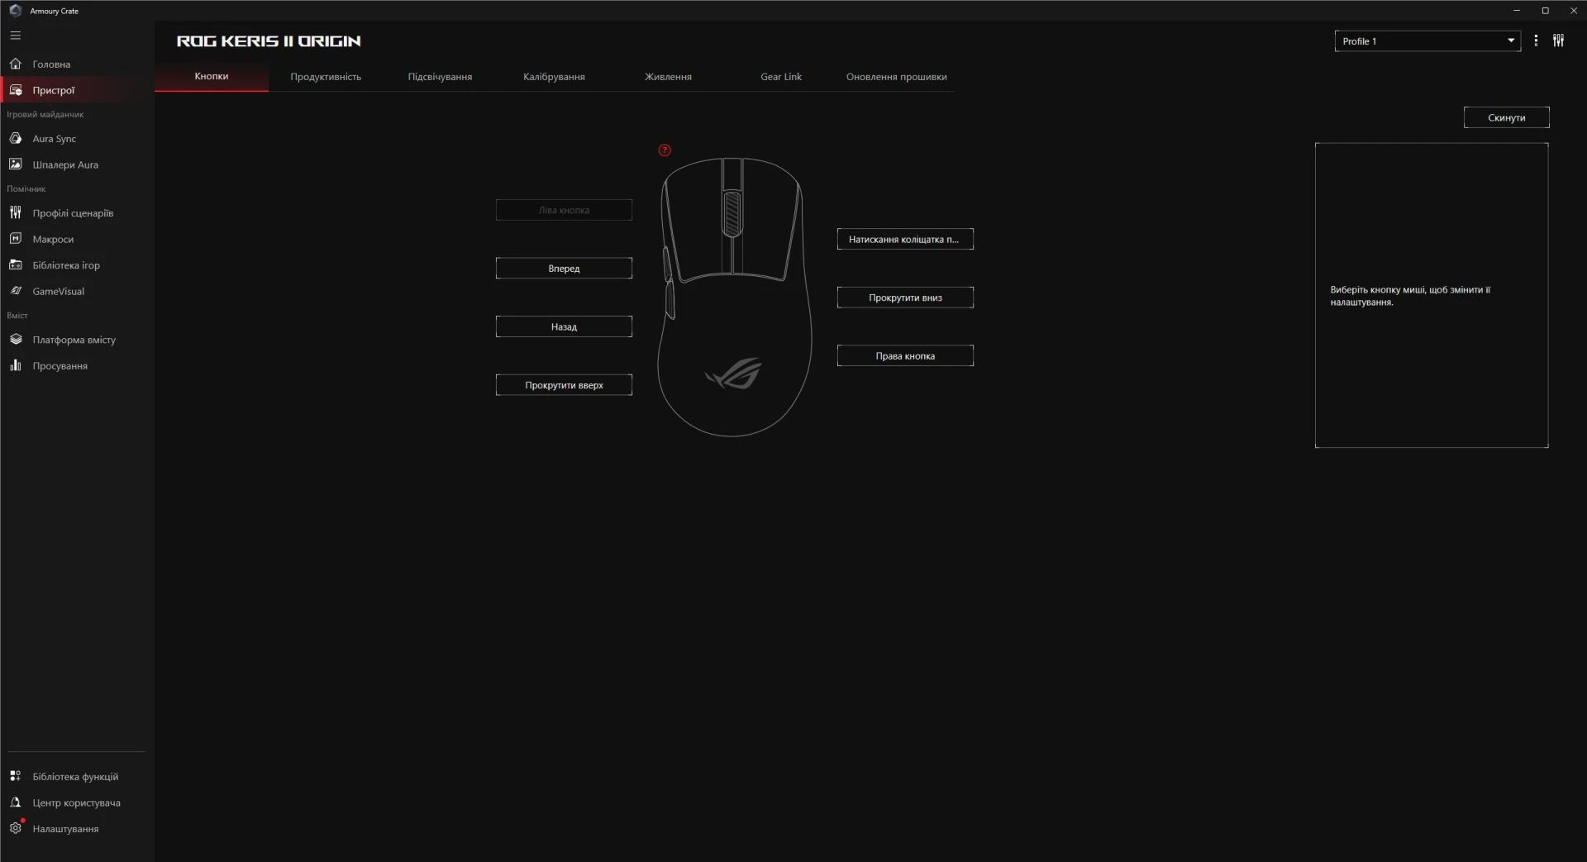This screenshot has width=1587, height=862.
Task: Click the Платформа вмісту layers icon
Action: (15, 339)
